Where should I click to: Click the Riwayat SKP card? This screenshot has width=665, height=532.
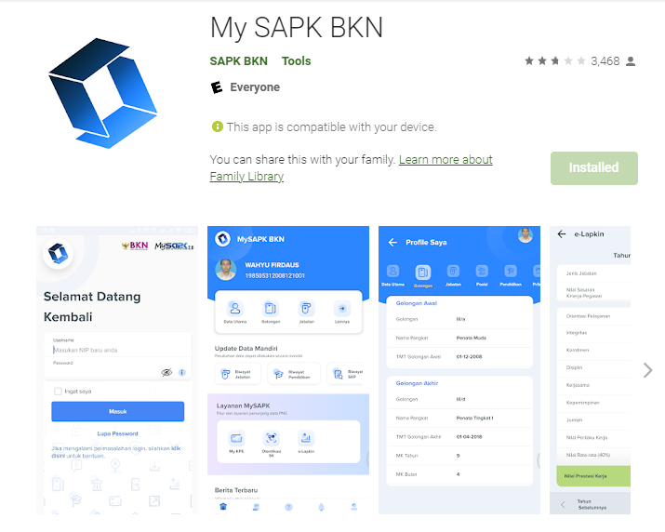[x=346, y=374]
